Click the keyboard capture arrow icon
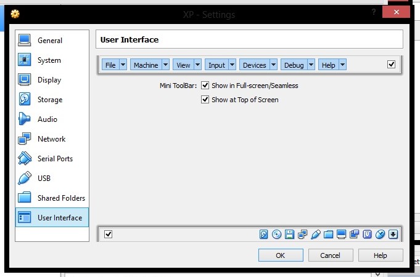 pos(393,234)
